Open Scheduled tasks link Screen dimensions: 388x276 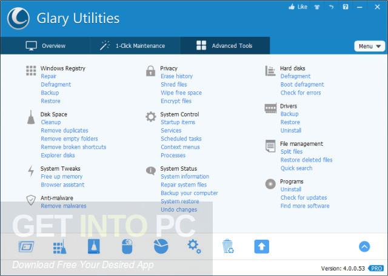pyautogui.click(x=181, y=139)
